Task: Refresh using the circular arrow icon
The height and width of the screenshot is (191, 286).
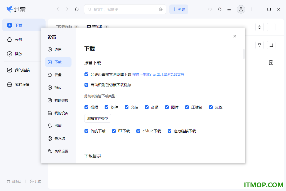Action: (77, 9)
